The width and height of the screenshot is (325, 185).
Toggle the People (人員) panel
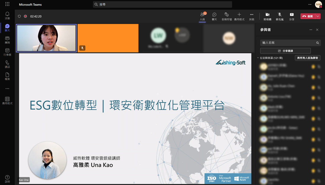202,17
